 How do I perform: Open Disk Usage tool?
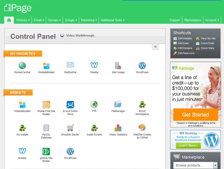pos(118,68)
